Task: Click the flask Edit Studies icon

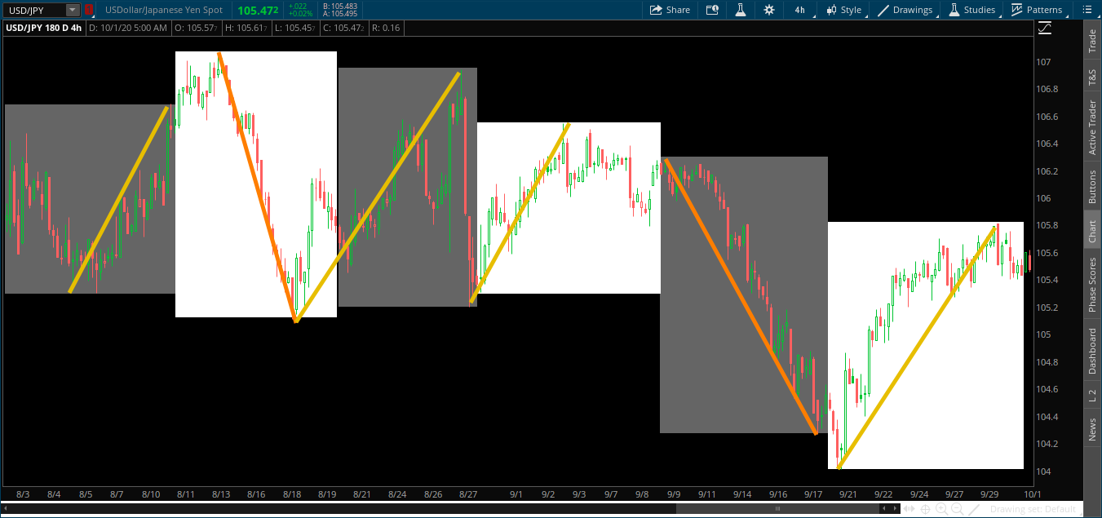Action: tap(741, 10)
